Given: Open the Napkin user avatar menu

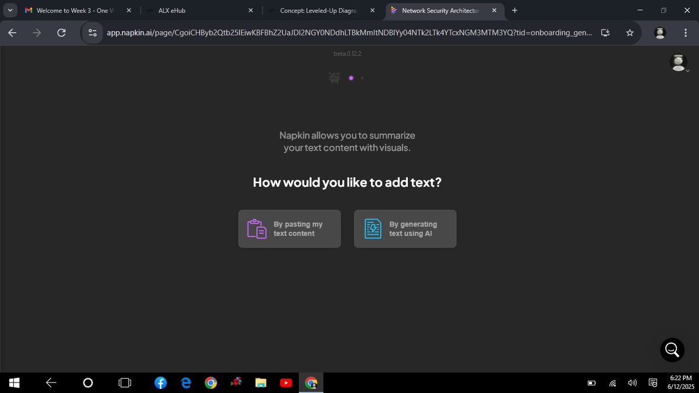Looking at the screenshot, I should tap(679, 63).
